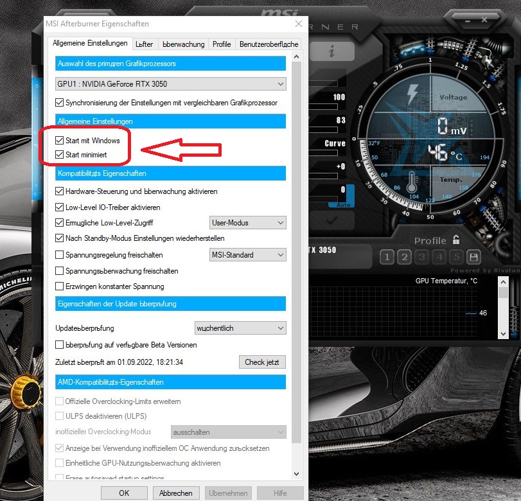Click the slider bar valued 100
521x501 pixels.
323,107
